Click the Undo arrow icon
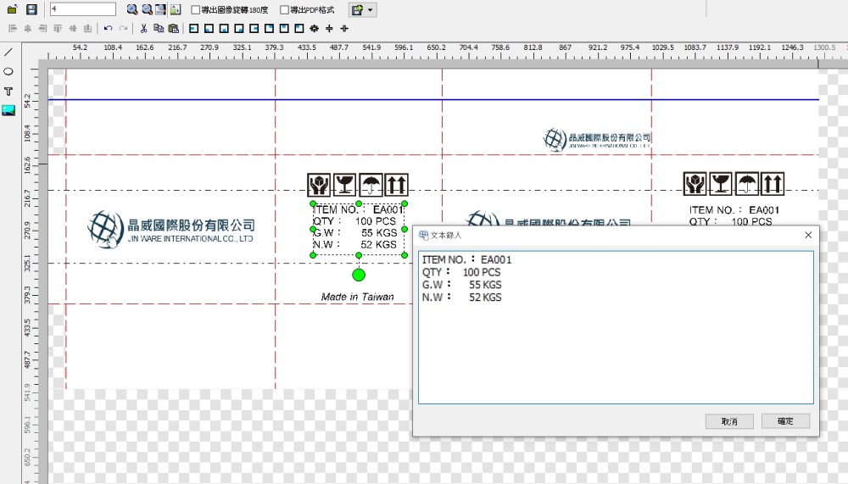The image size is (848, 484). (108, 28)
